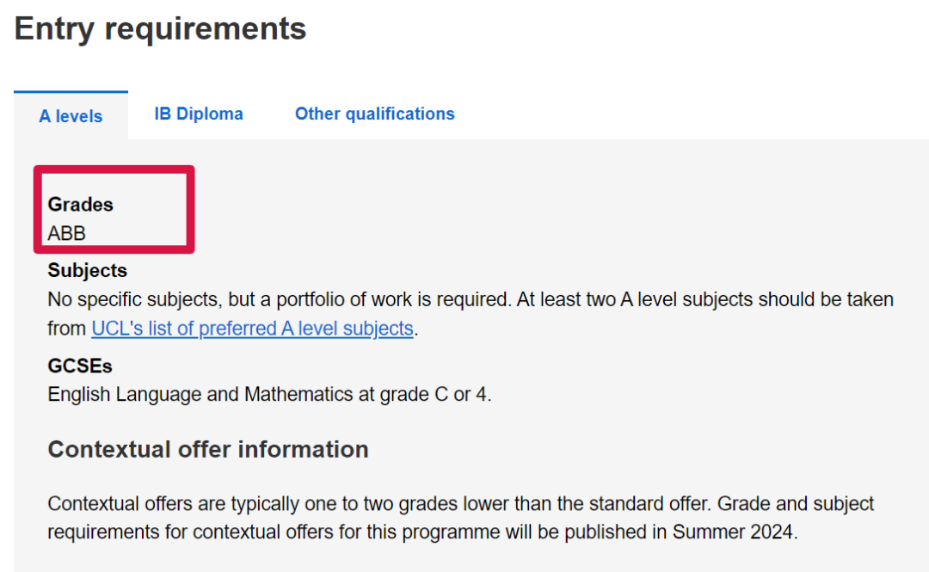The height and width of the screenshot is (572, 929).
Task: Click 'Grade and subject requirements' sentence start
Action: tap(796, 504)
